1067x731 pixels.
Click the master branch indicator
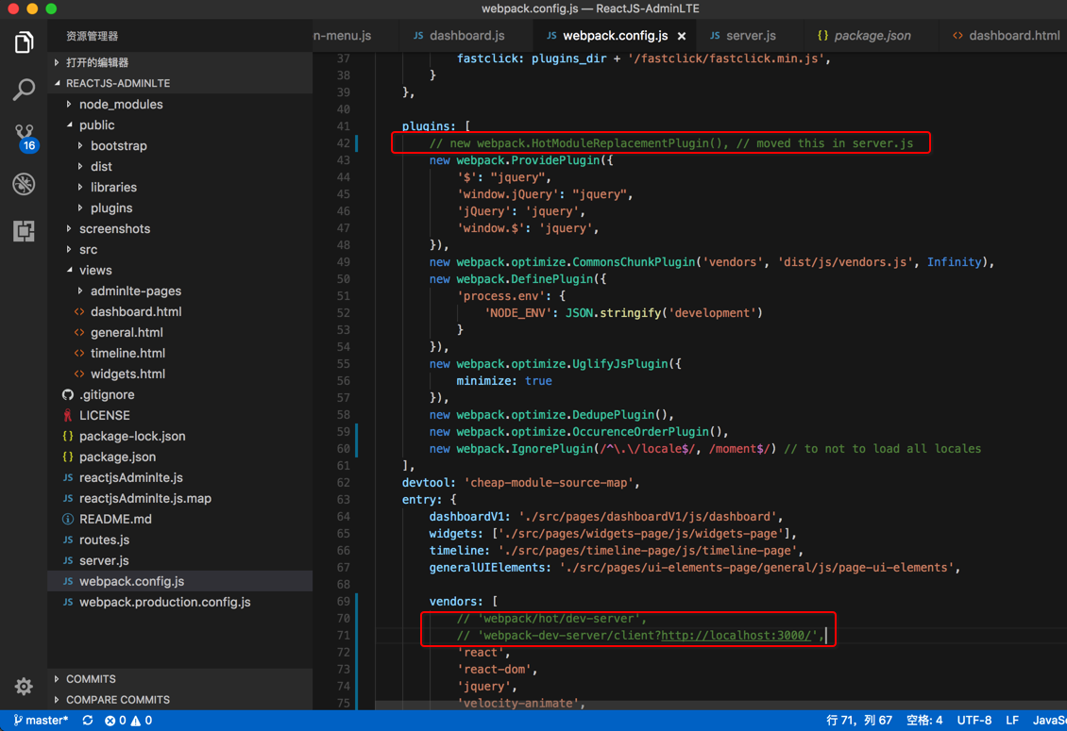click(x=41, y=721)
